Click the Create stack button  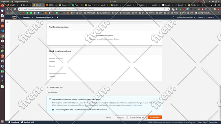point(155,117)
